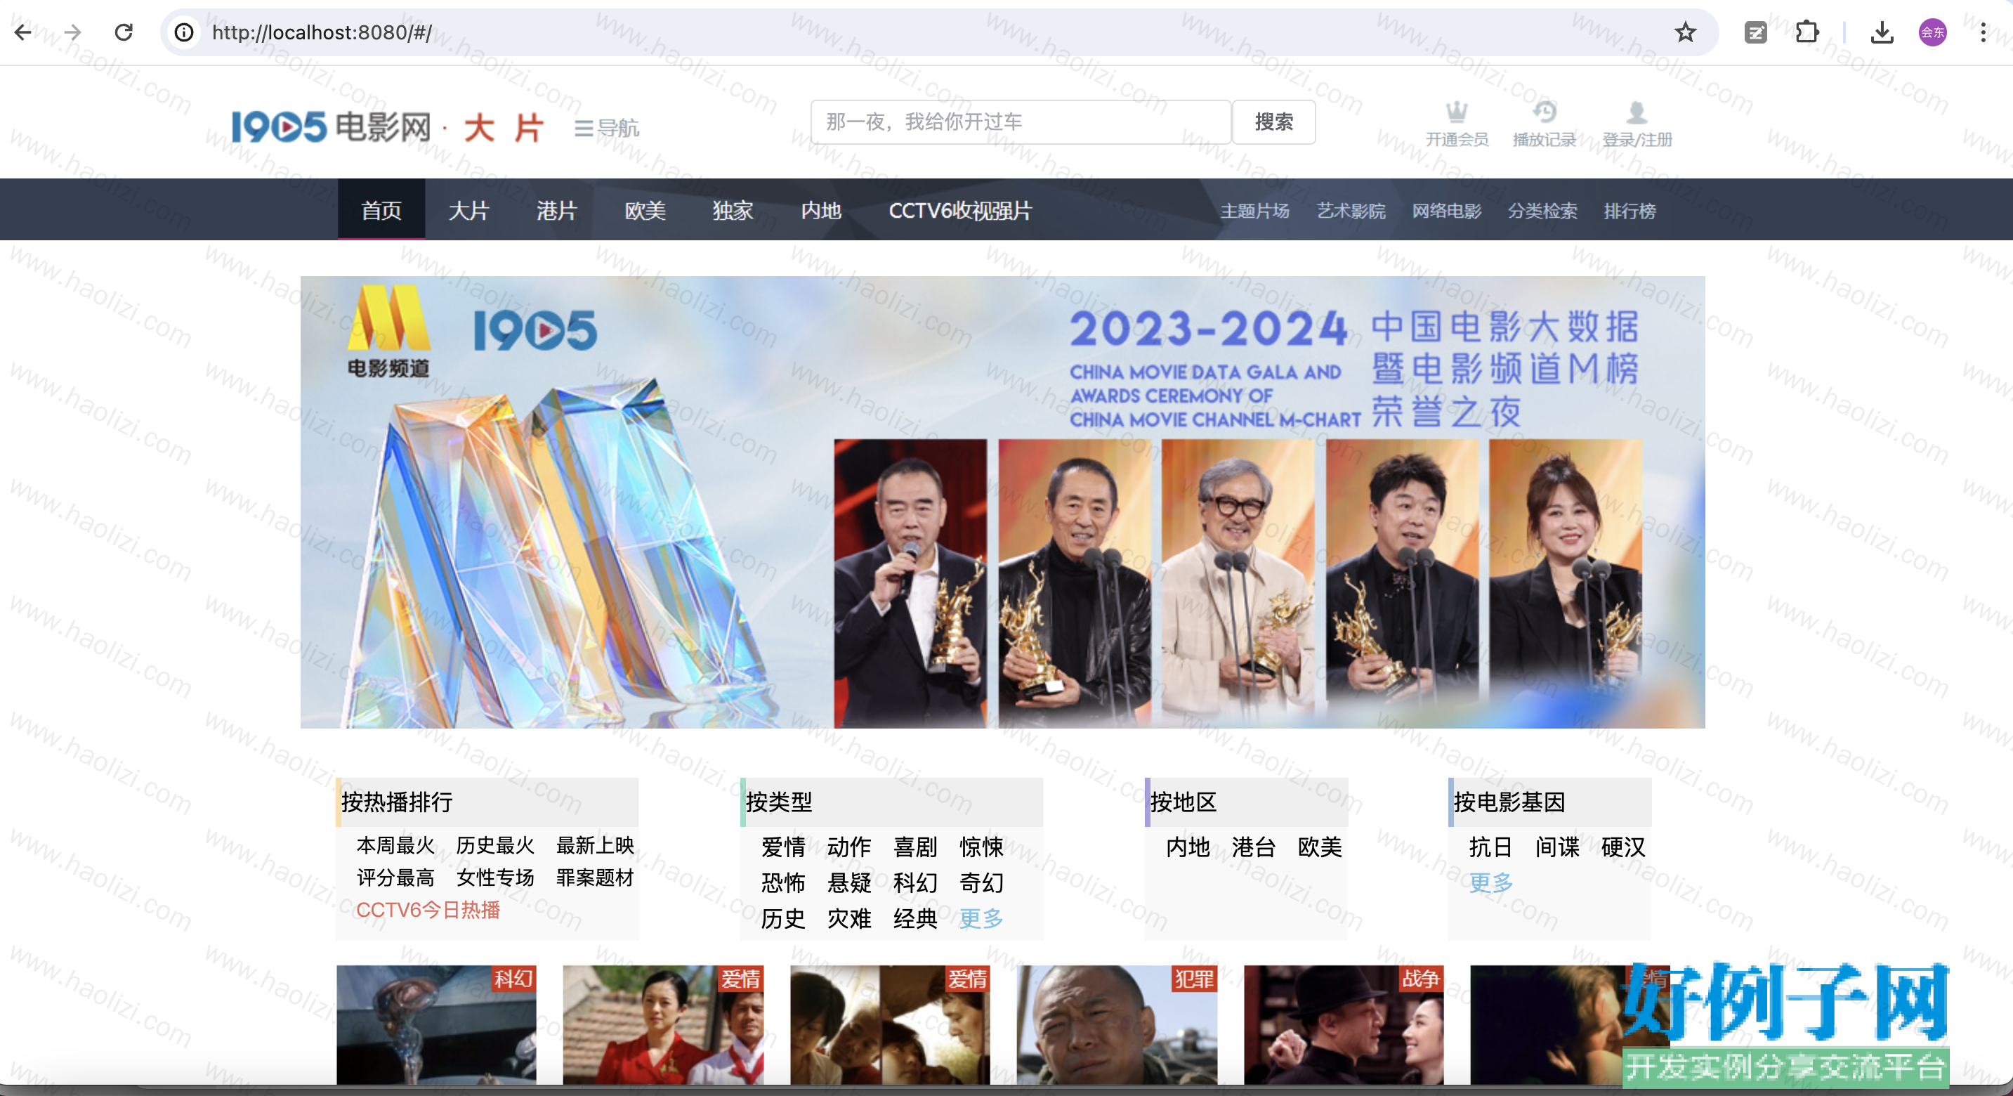This screenshot has height=1096, width=2013.
Task: Click the 登录/注册 user icon
Action: click(1637, 112)
